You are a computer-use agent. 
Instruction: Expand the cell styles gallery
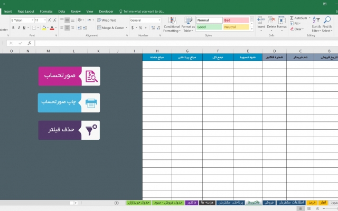coord(251,28)
